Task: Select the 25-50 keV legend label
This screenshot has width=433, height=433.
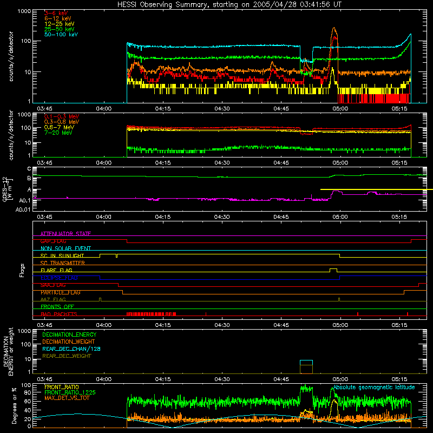Action: click(59, 29)
